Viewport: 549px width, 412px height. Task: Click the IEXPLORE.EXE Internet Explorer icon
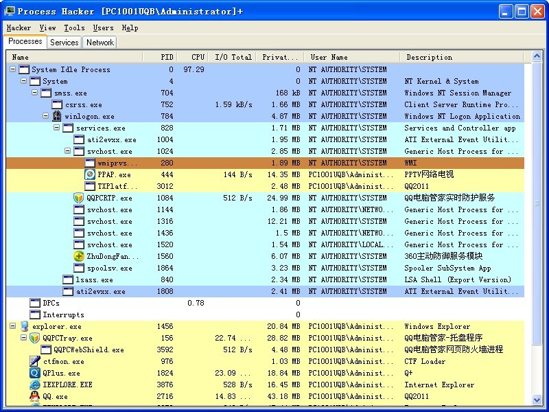pyautogui.click(x=34, y=385)
